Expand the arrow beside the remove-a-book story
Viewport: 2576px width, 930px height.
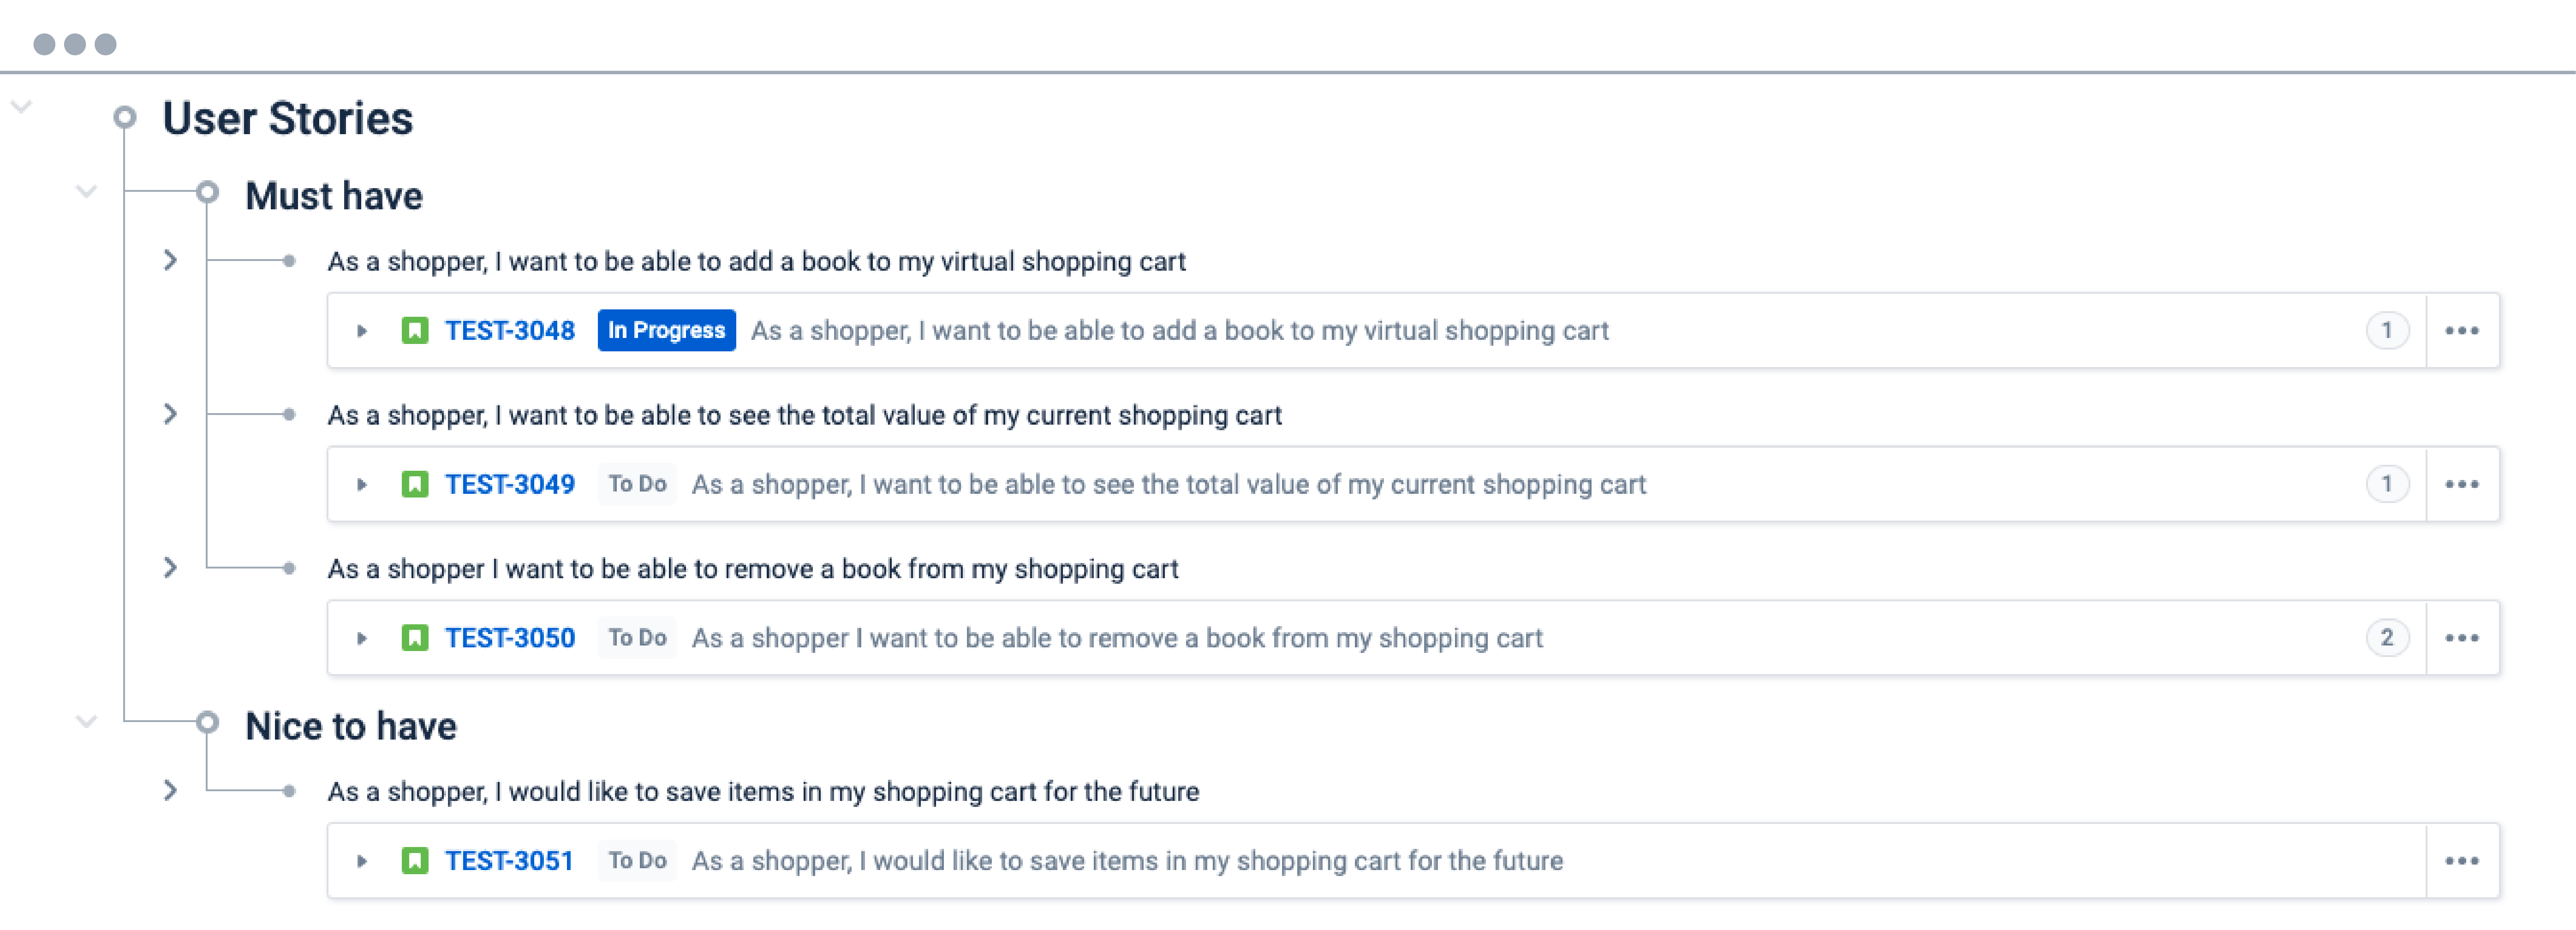coord(170,568)
